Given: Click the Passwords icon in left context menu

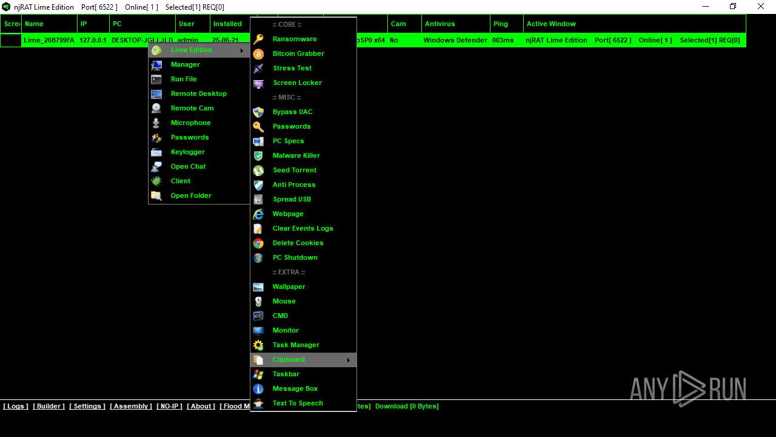Looking at the screenshot, I should 156,137.
